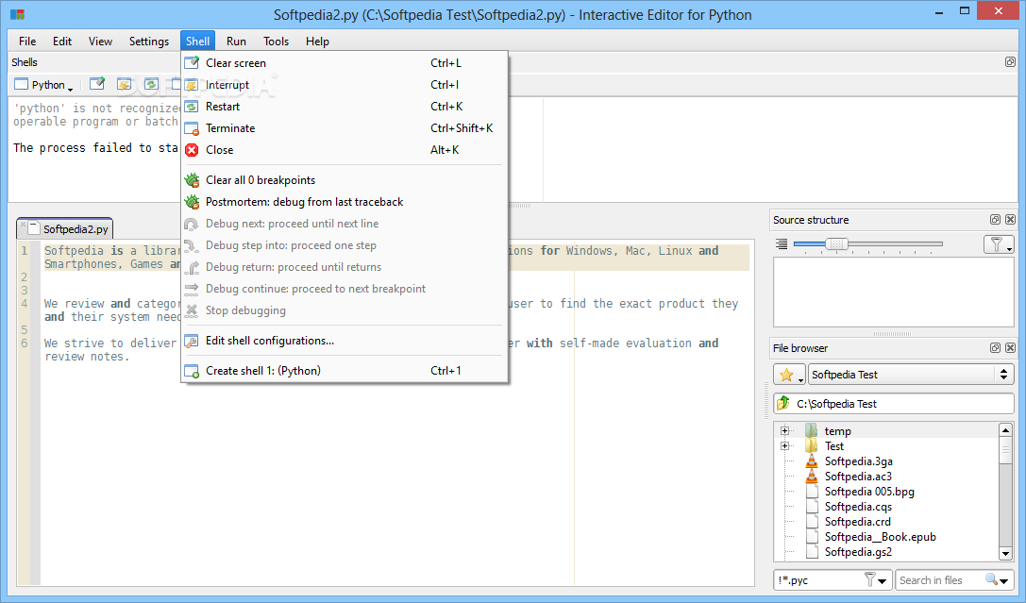
Task: Undock the File browser panel
Action: pos(995,348)
